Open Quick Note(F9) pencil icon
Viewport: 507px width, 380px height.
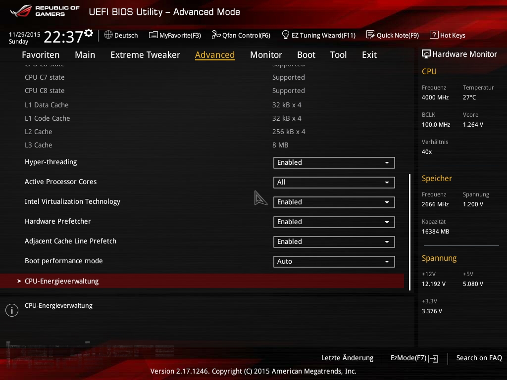tap(371, 35)
